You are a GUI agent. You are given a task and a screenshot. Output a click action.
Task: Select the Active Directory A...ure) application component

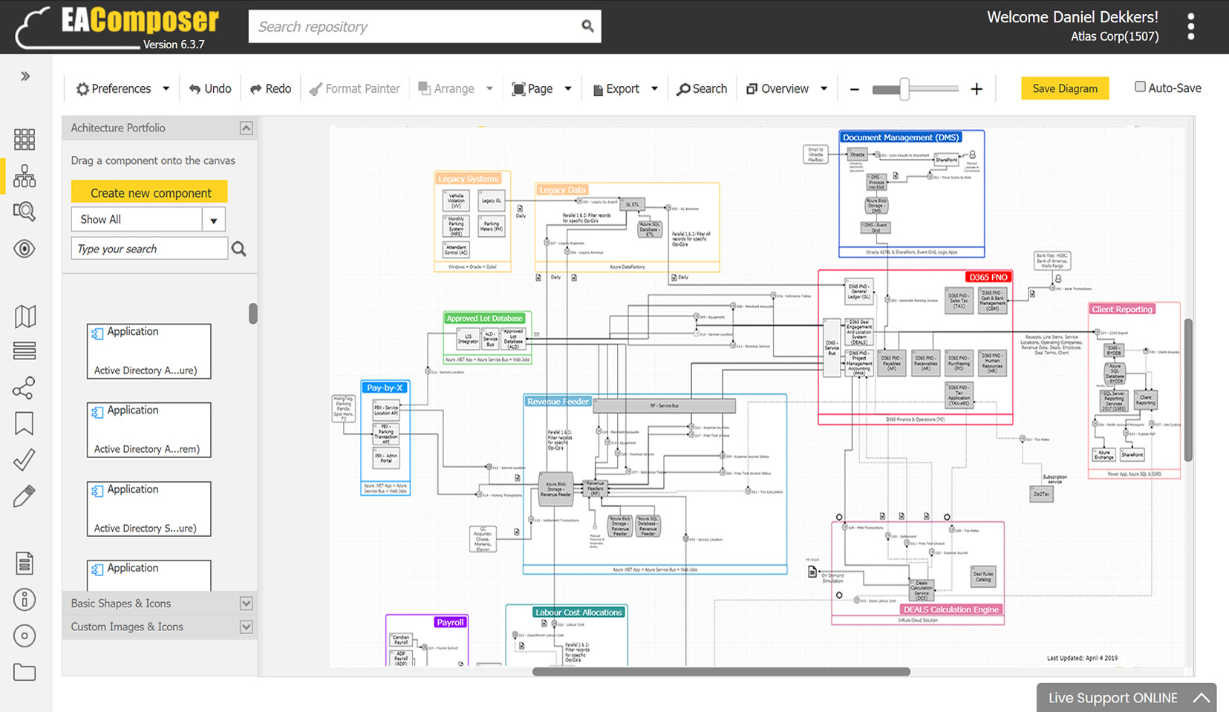tap(149, 351)
